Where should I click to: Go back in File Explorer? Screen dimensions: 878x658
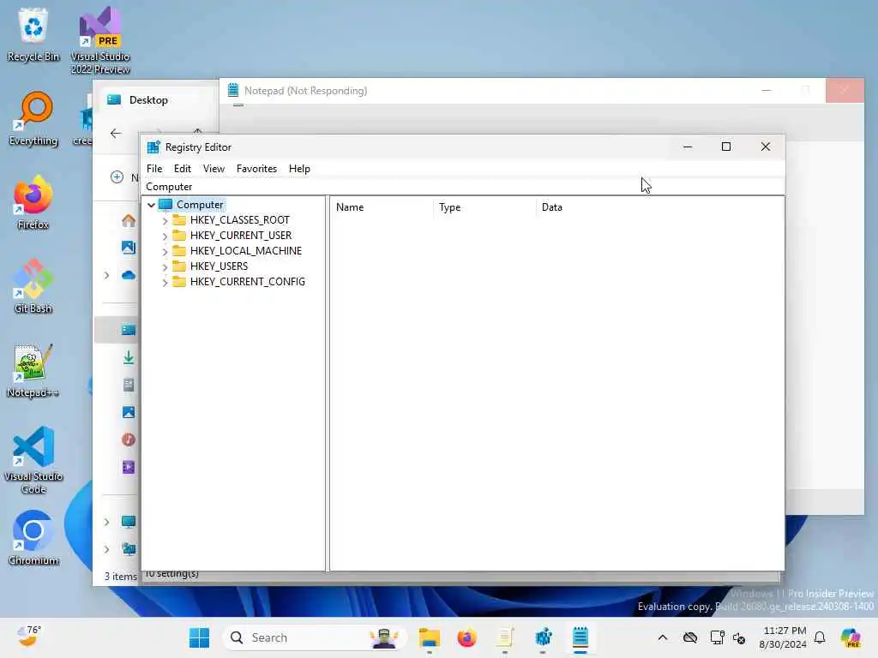point(116,133)
